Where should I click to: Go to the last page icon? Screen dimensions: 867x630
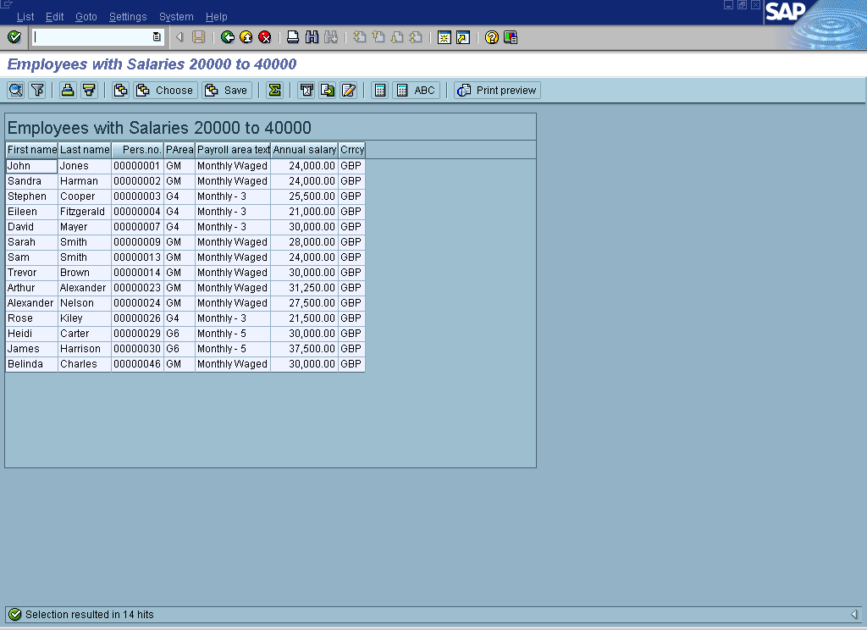click(416, 37)
